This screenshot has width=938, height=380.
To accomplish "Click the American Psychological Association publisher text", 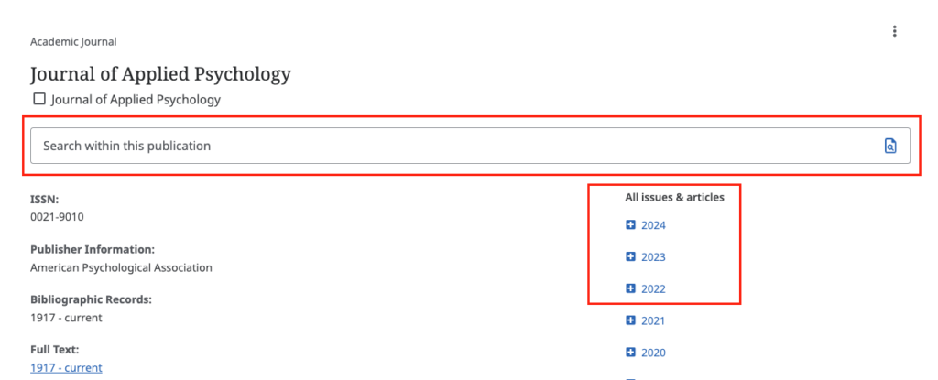I will click(121, 267).
